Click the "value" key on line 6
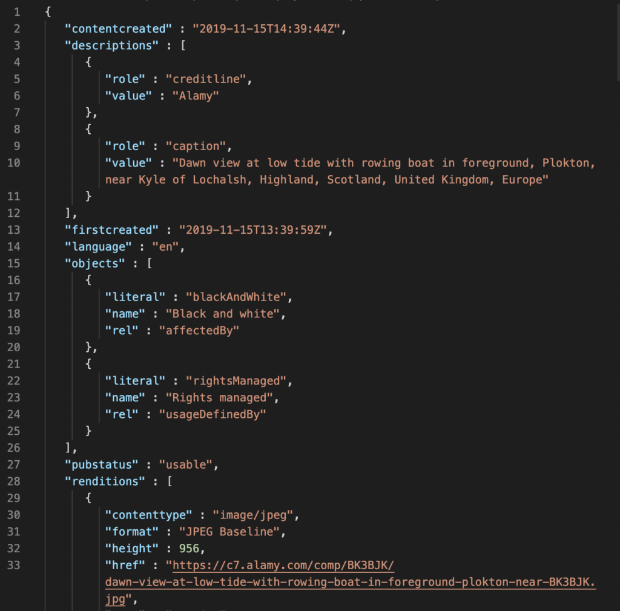The image size is (620, 611). click(x=128, y=96)
